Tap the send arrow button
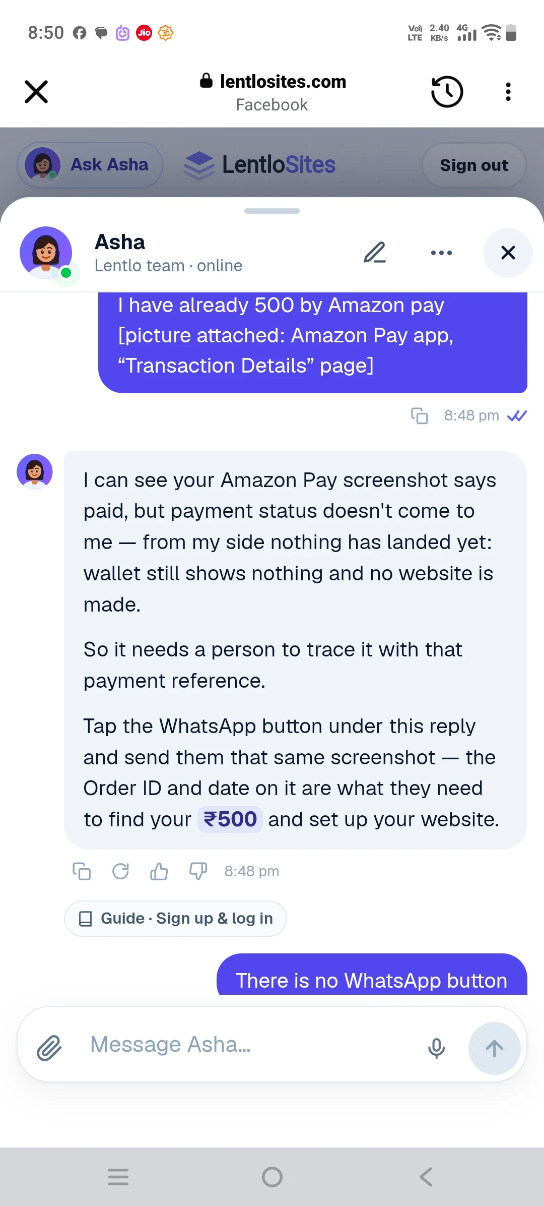 [494, 1048]
